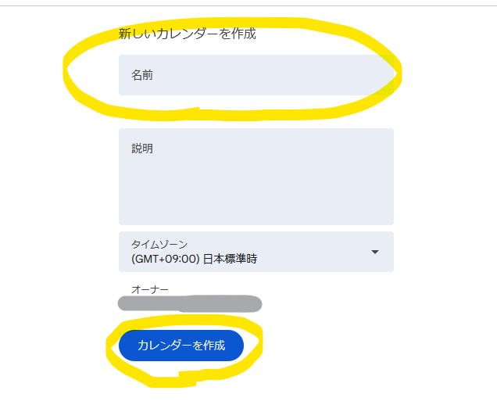Click the horizontal divider line at the top
Viewport: 497px width, 412px height.
click(248, 5)
